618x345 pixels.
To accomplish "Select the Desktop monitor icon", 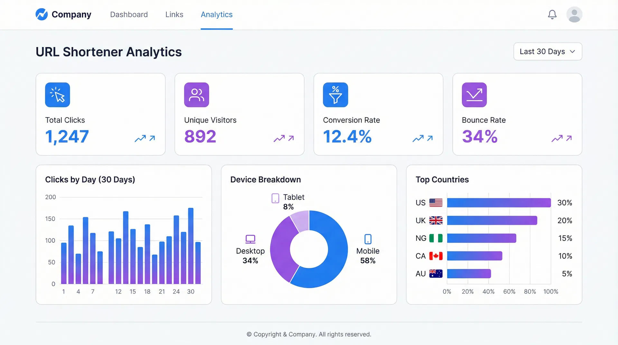I will (x=250, y=239).
